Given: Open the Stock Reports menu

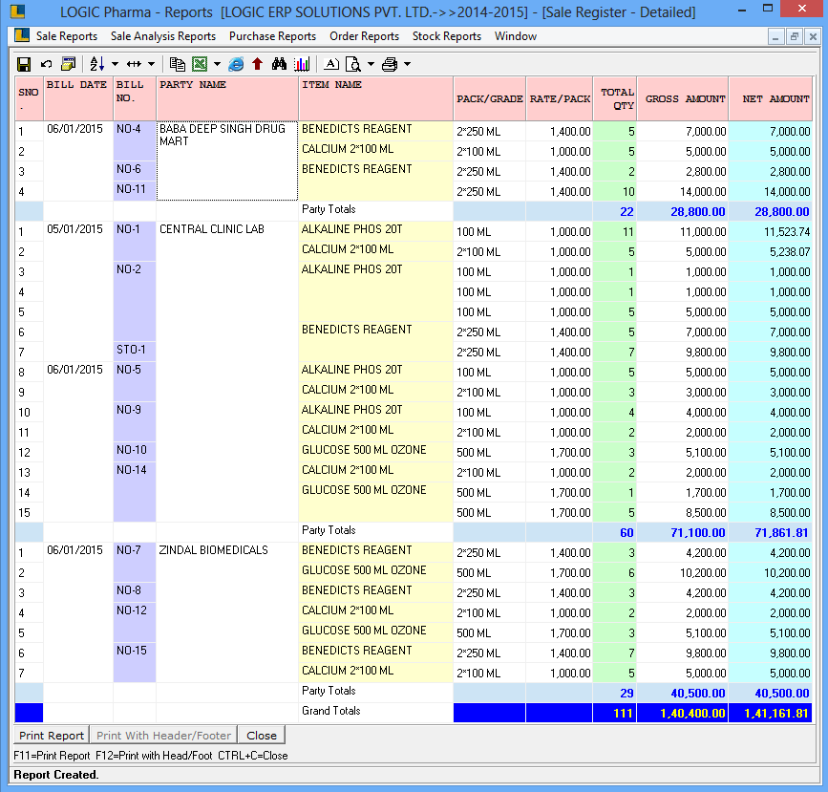Looking at the screenshot, I should click(x=447, y=36).
